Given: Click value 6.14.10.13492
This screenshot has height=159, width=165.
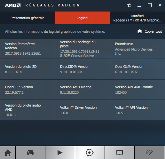Looking at the screenshot, I should tap(126, 72).
